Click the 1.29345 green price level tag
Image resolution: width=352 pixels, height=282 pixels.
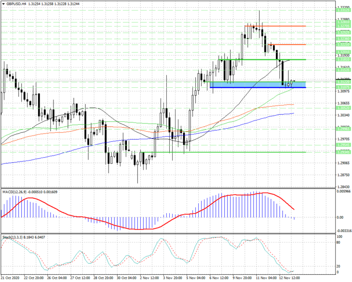click(343, 152)
